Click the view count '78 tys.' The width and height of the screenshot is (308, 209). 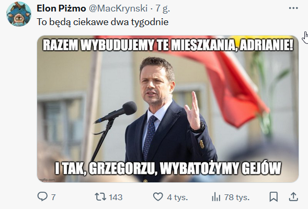pos(237,198)
